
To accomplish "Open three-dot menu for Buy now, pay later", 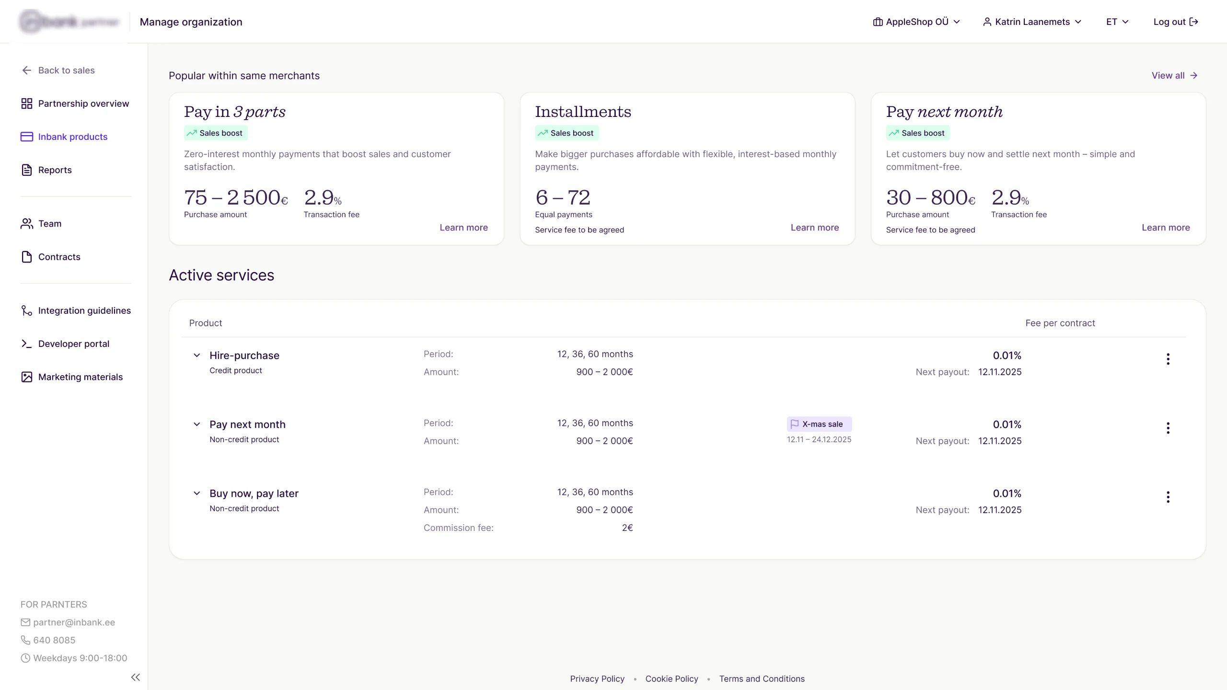I will (1168, 497).
